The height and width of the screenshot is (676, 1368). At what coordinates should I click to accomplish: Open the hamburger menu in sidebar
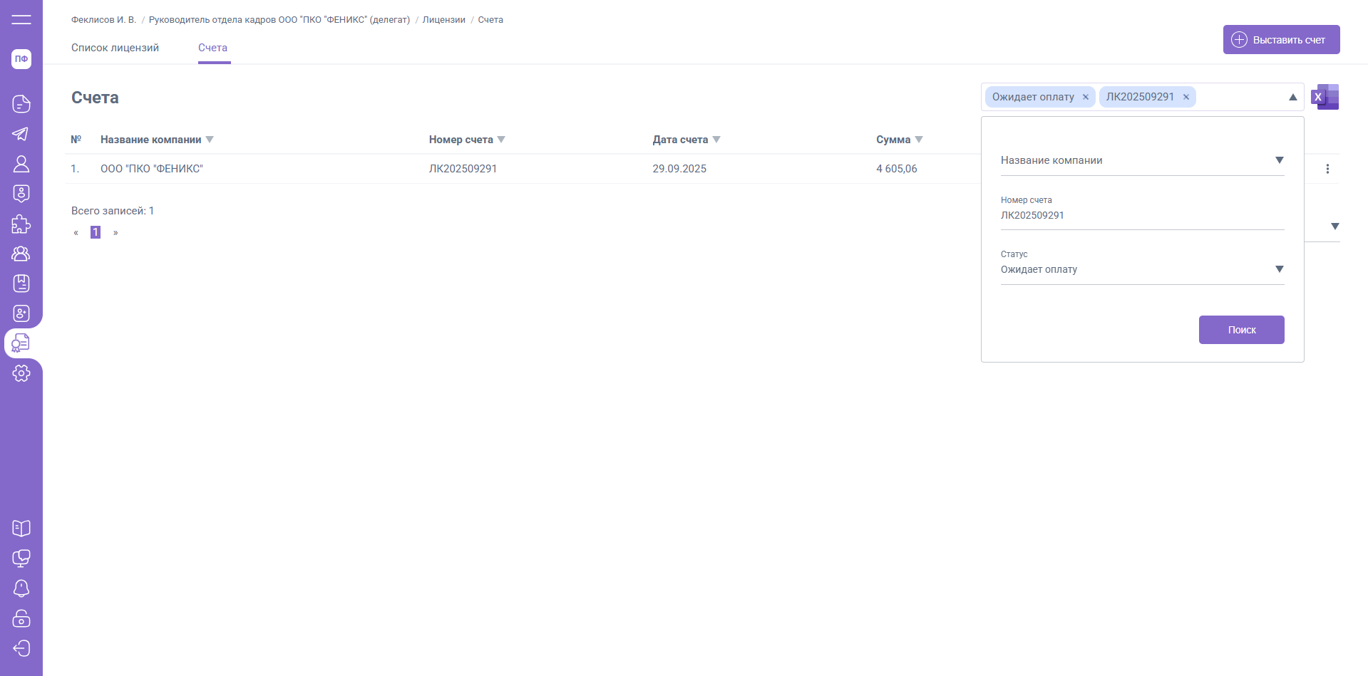[21, 19]
